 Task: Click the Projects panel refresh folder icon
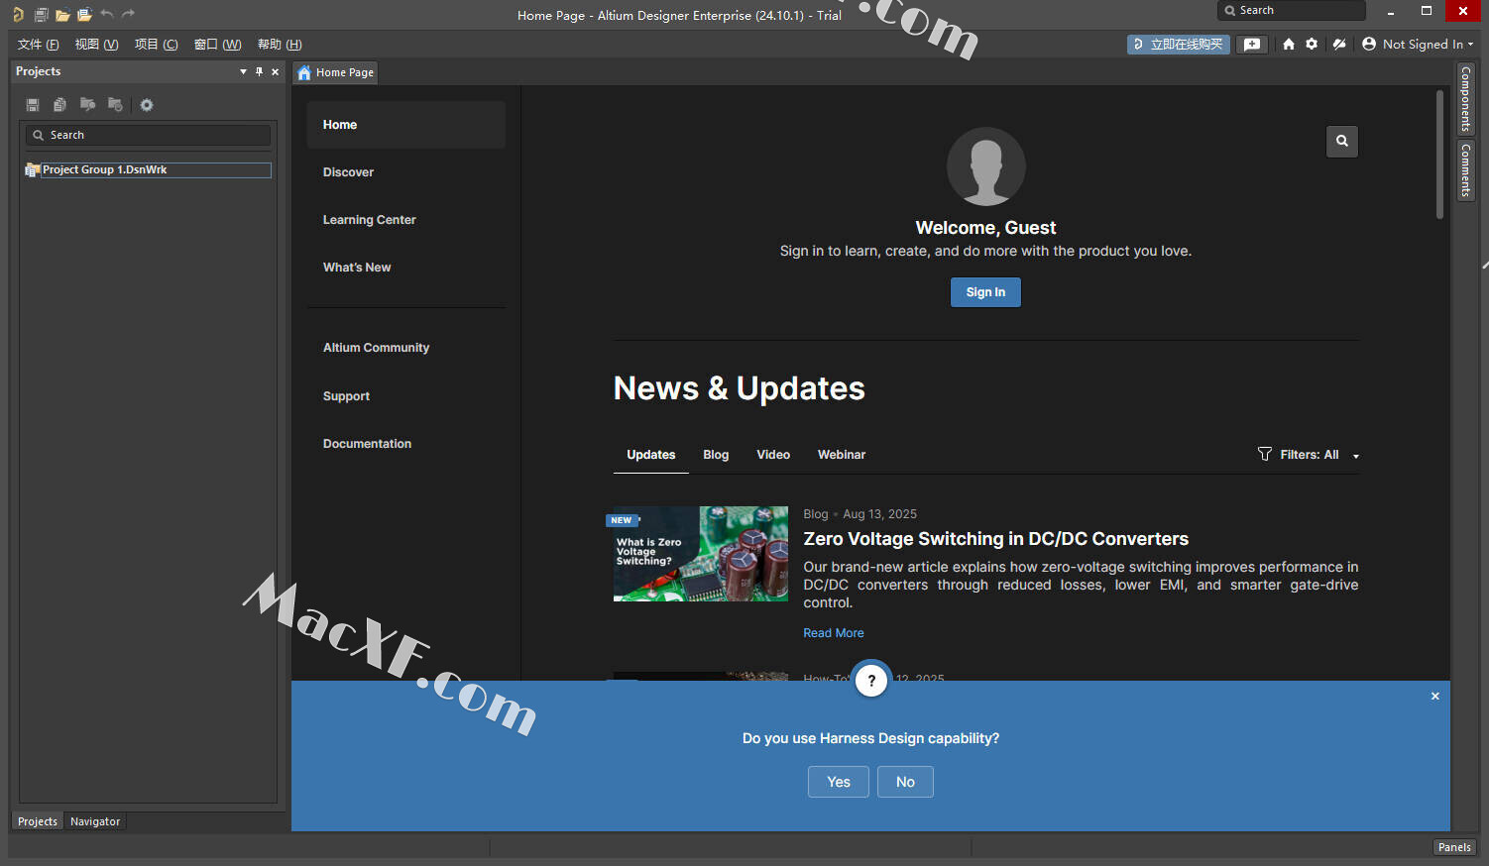pos(115,105)
